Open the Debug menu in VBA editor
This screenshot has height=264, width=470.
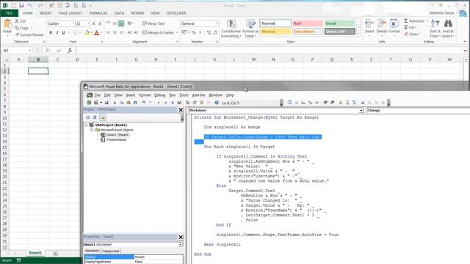[x=160, y=95]
